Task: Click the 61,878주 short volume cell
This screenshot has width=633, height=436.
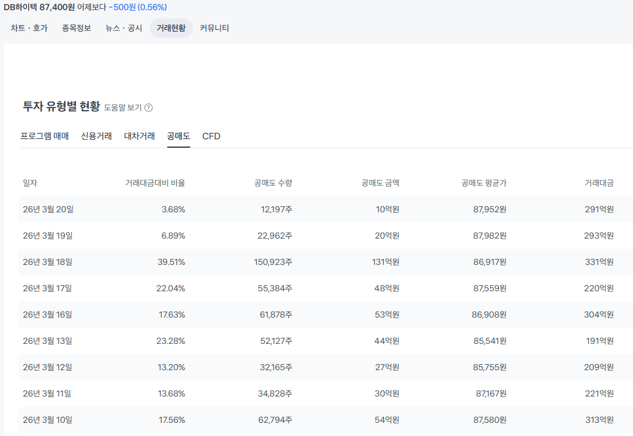Action: point(275,315)
